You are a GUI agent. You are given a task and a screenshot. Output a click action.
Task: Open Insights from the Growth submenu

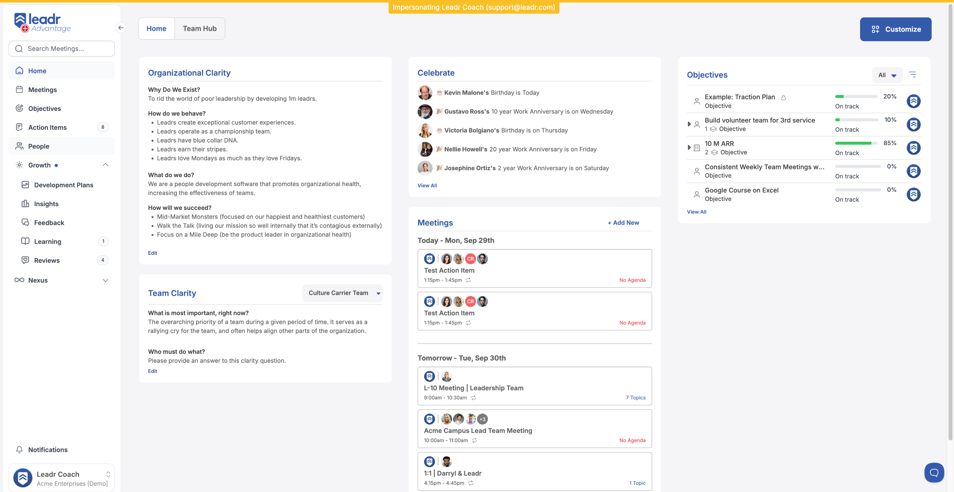point(46,204)
